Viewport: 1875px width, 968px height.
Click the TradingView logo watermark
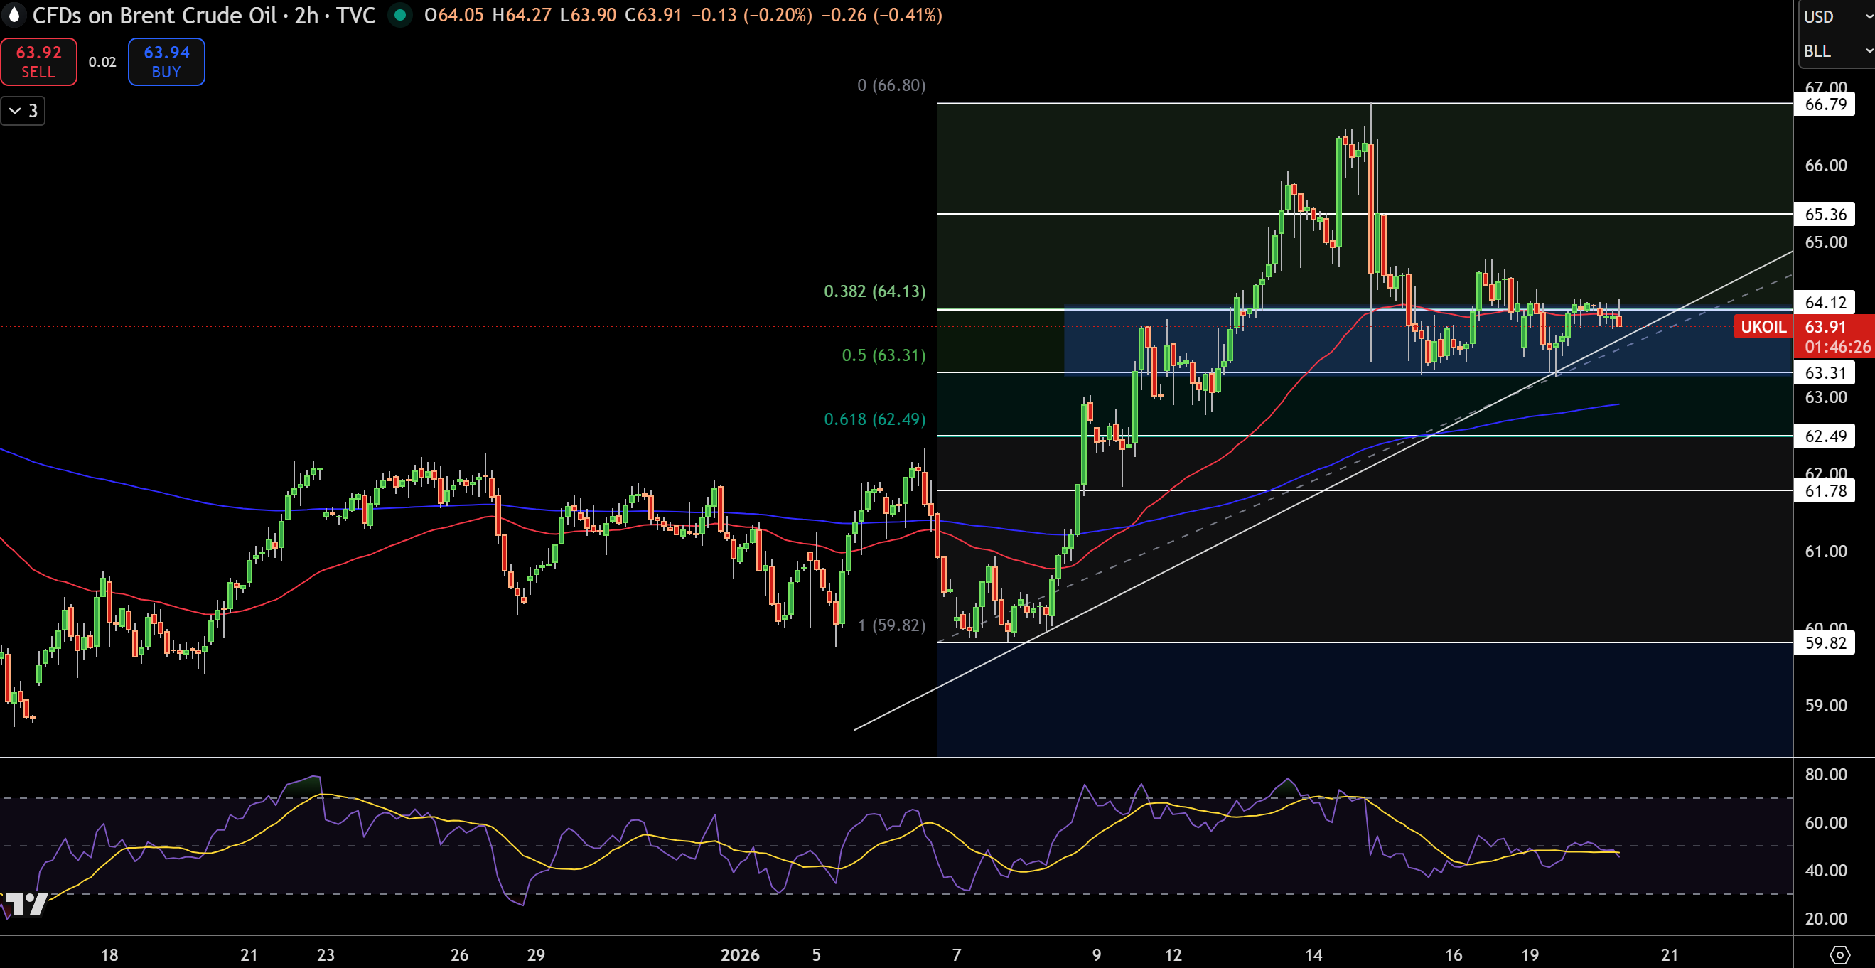pyautogui.click(x=26, y=905)
